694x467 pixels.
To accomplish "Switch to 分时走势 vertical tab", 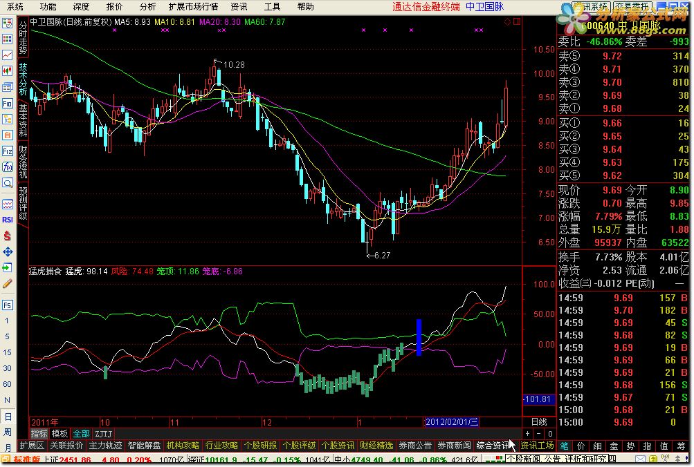I will pos(23,37).
